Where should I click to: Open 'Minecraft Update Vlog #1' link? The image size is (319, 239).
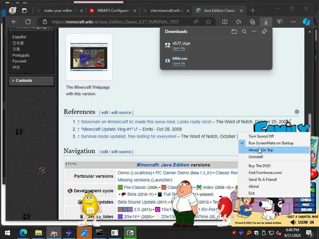pyautogui.click(x=109, y=129)
